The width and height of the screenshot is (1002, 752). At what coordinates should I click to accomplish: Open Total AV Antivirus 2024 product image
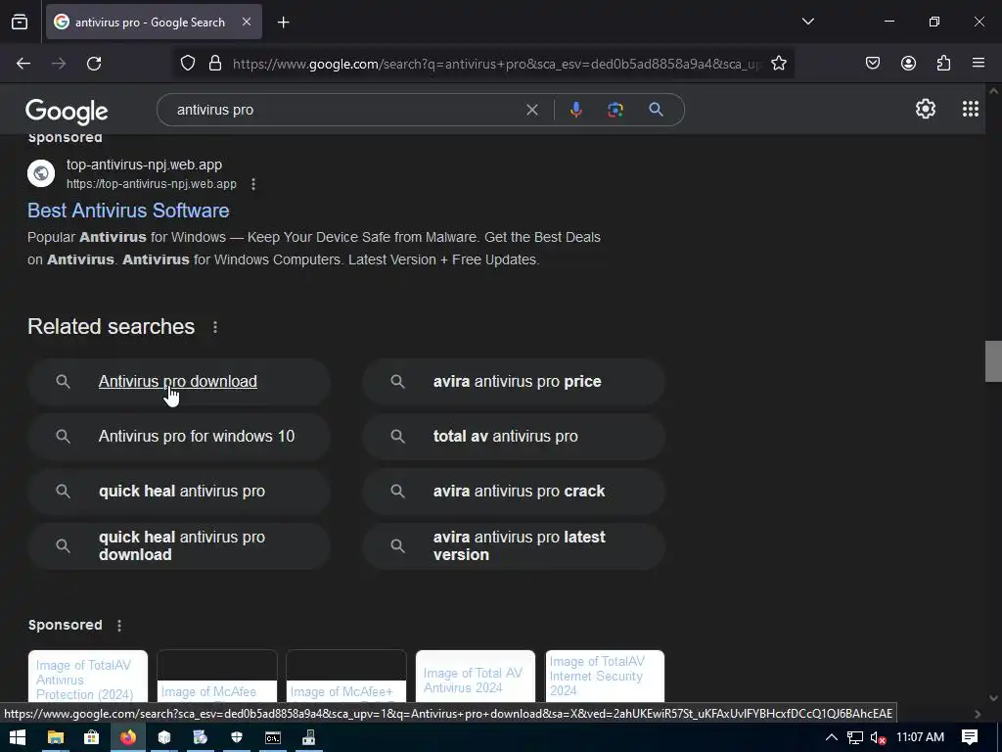click(x=476, y=678)
